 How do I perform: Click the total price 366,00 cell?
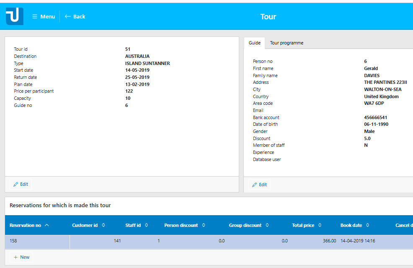(329, 241)
